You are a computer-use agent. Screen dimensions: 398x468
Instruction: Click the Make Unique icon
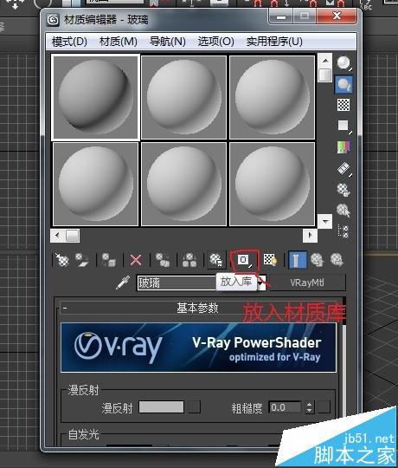click(x=189, y=260)
